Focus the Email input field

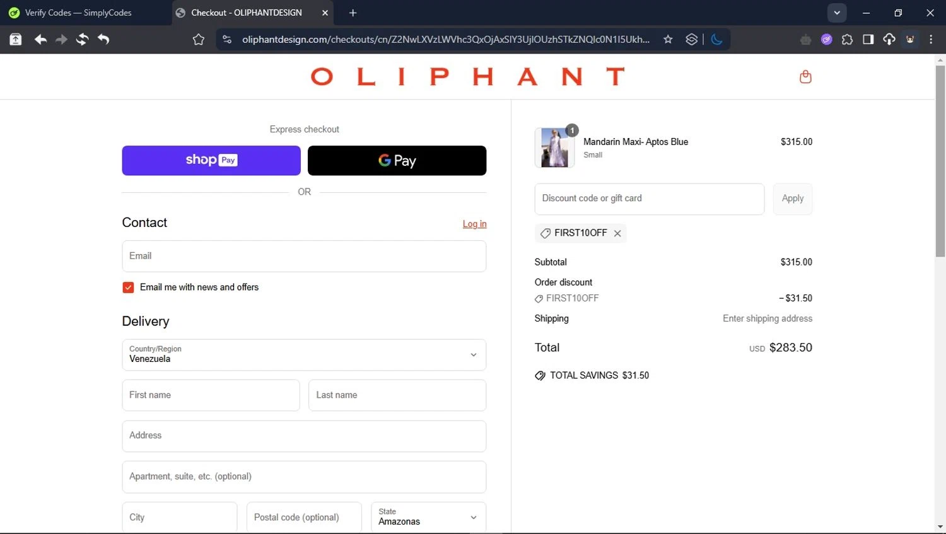tap(304, 256)
